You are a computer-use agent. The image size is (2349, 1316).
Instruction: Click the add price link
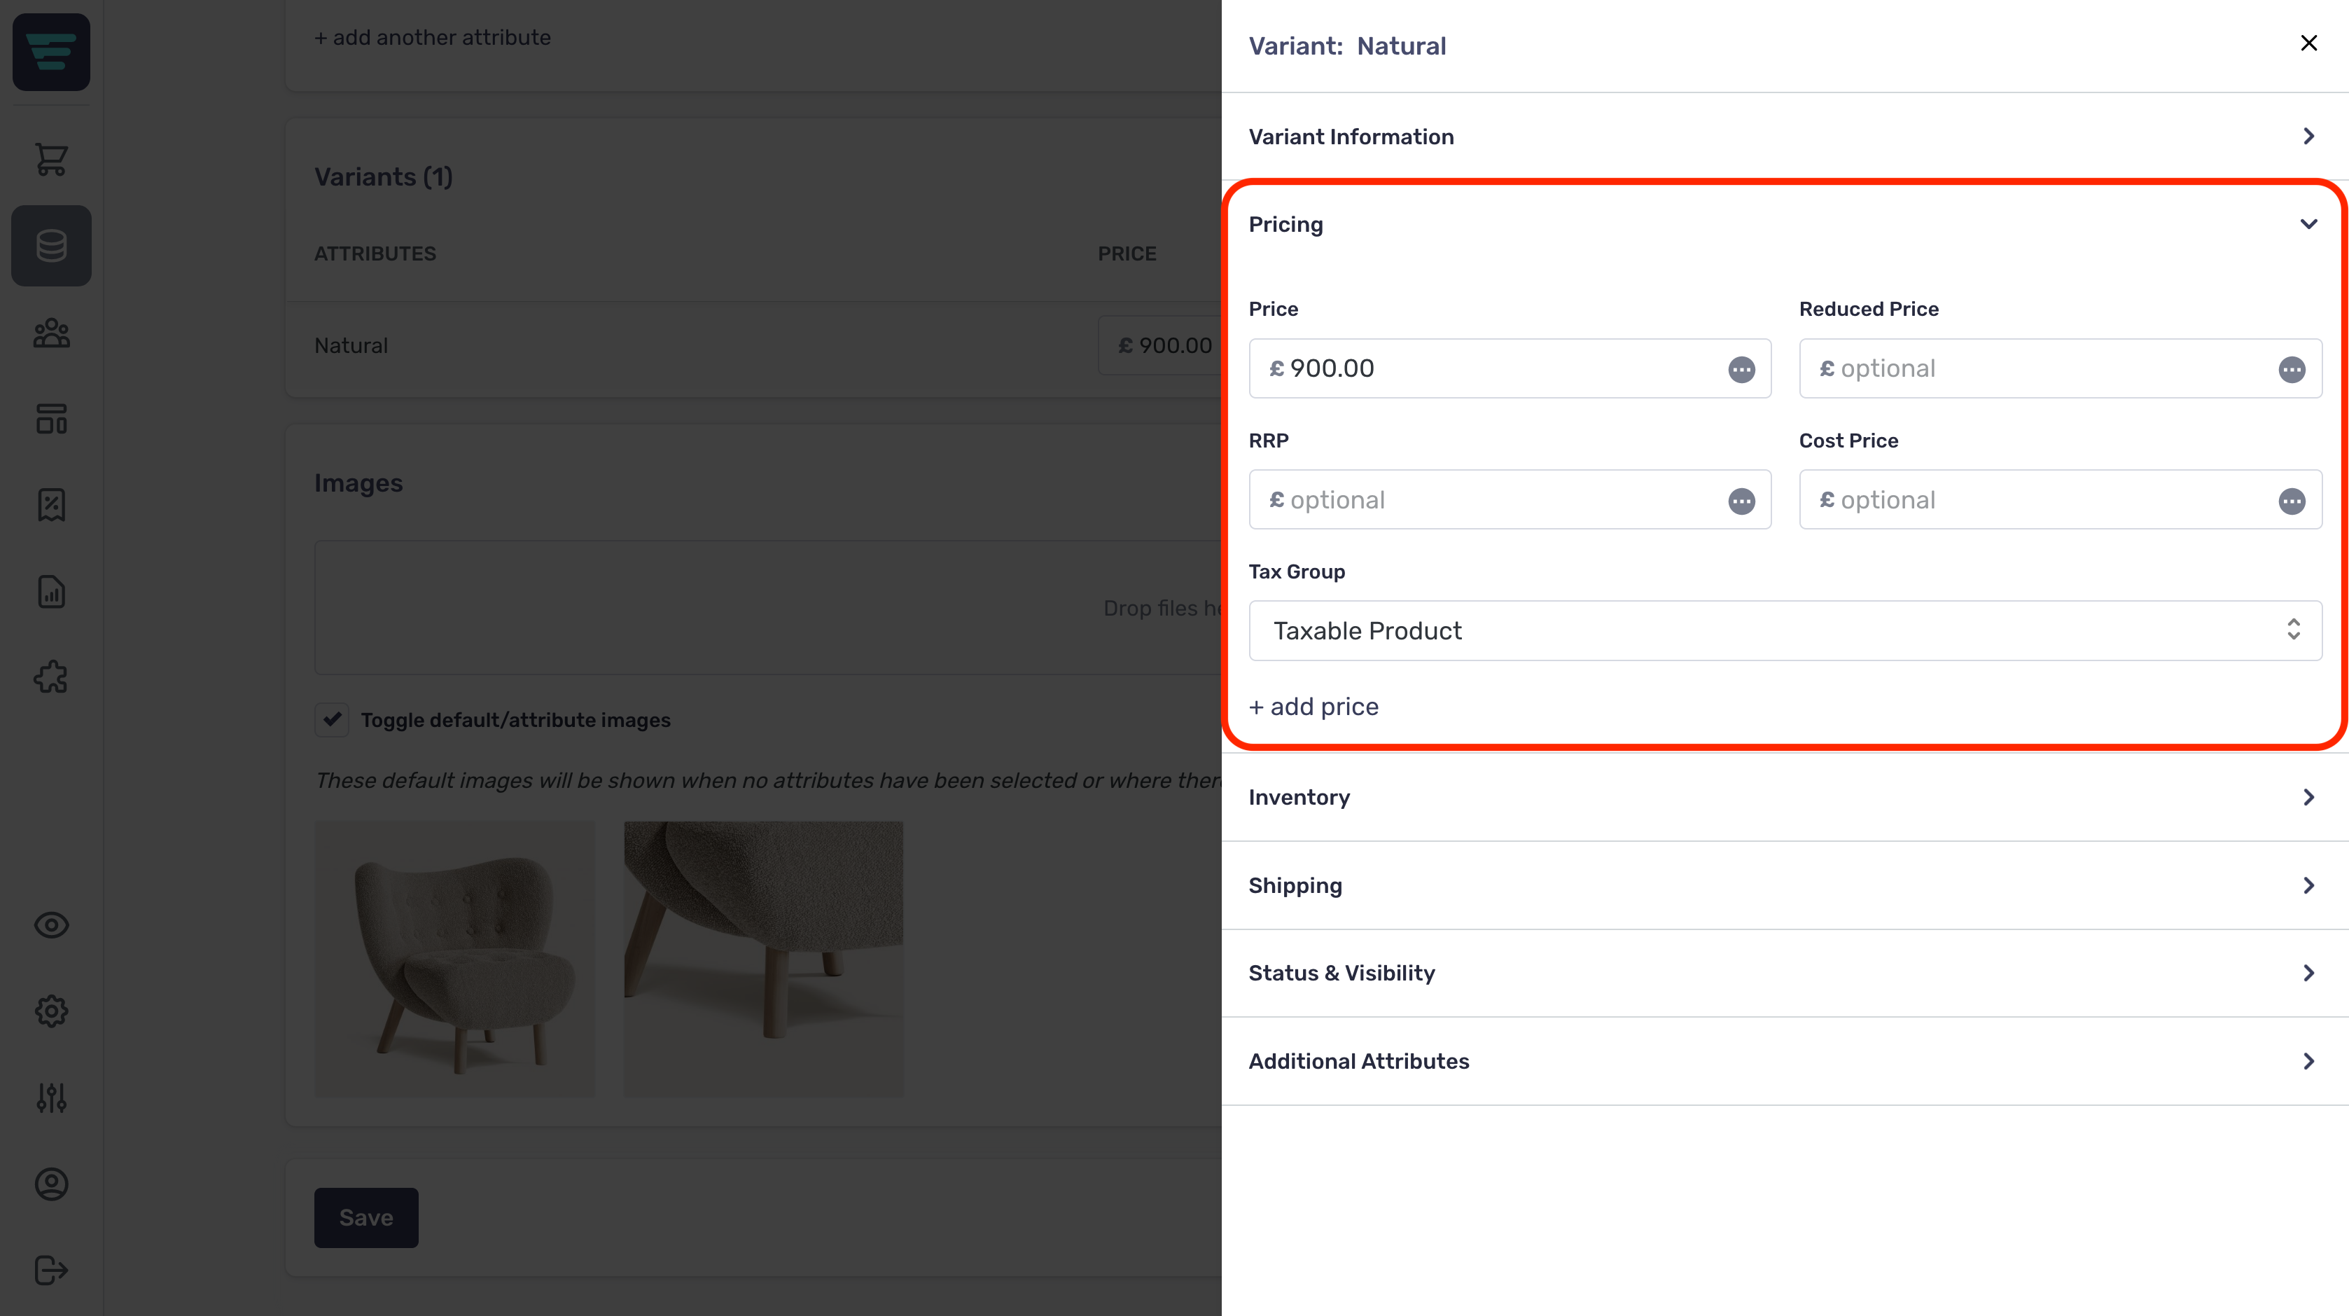click(1313, 707)
